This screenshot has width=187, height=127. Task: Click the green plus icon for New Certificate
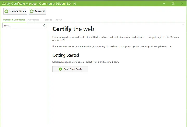click(x=6, y=11)
